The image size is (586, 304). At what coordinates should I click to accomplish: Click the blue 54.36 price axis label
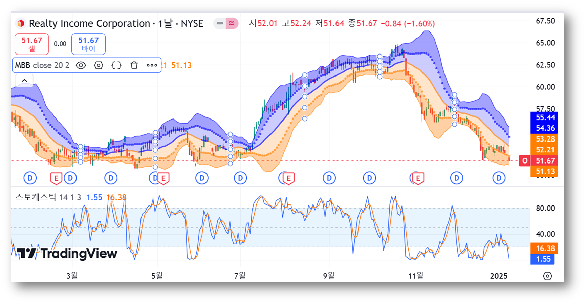544,128
